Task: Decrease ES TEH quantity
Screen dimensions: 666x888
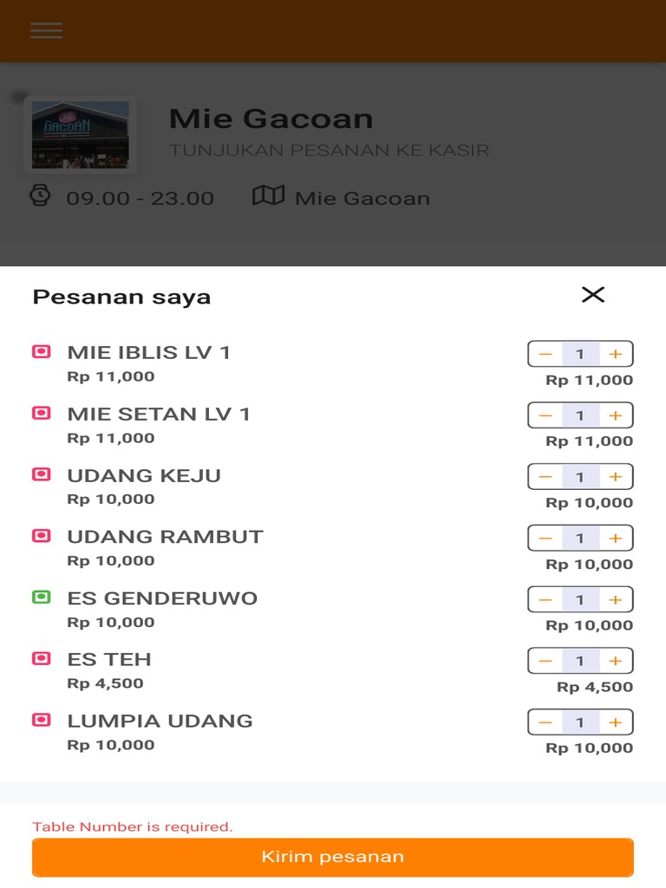Action: (x=545, y=661)
